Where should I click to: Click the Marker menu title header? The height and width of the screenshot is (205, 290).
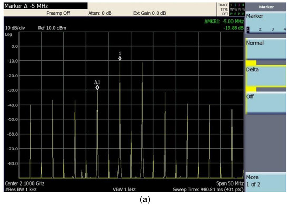[266, 7]
